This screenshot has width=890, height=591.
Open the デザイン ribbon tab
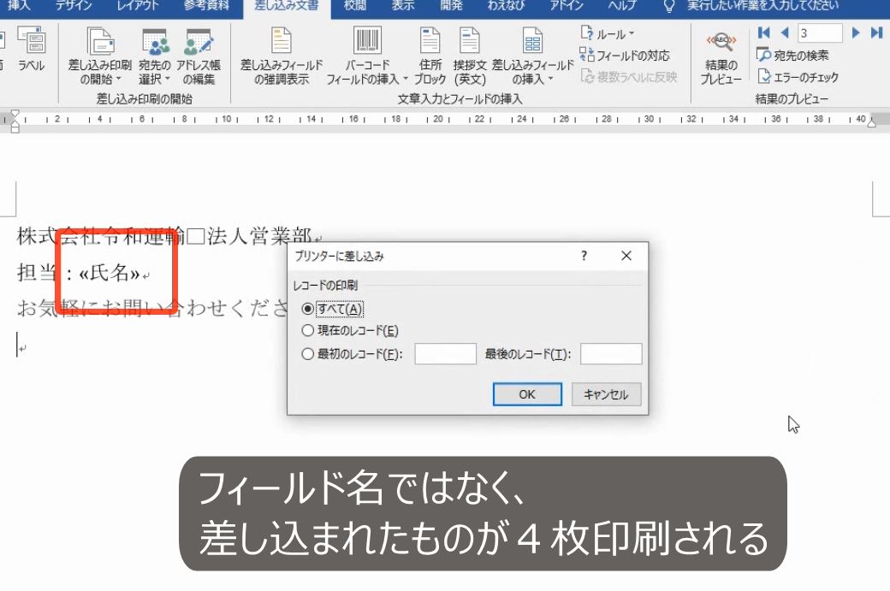pyautogui.click(x=74, y=6)
